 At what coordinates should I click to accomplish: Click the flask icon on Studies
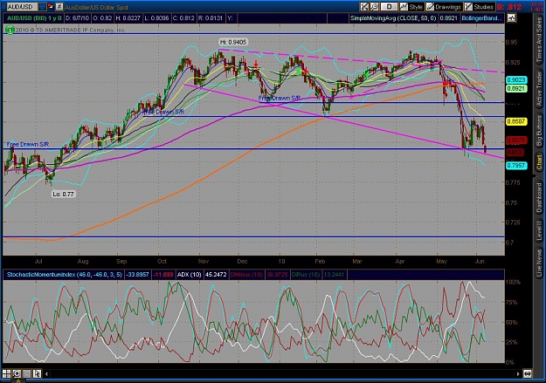[469, 7]
